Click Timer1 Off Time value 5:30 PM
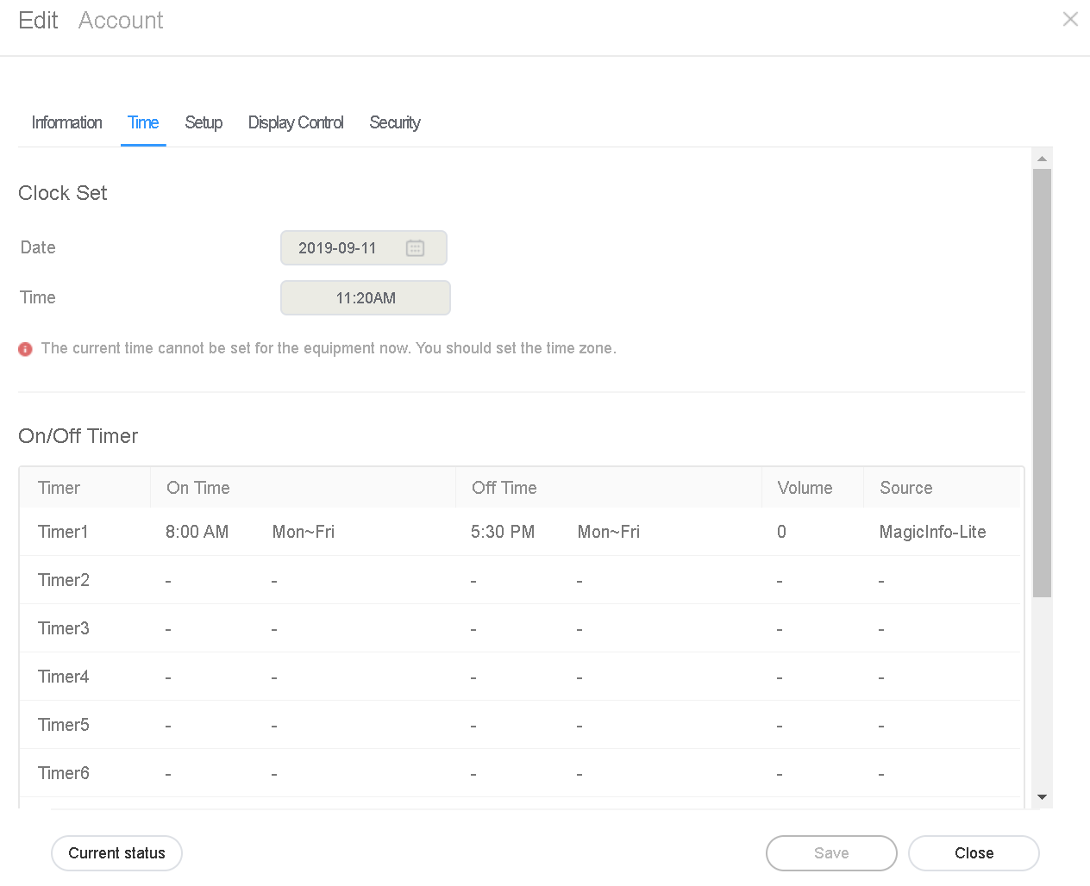Image resolution: width=1090 pixels, height=886 pixels. pos(503,532)
